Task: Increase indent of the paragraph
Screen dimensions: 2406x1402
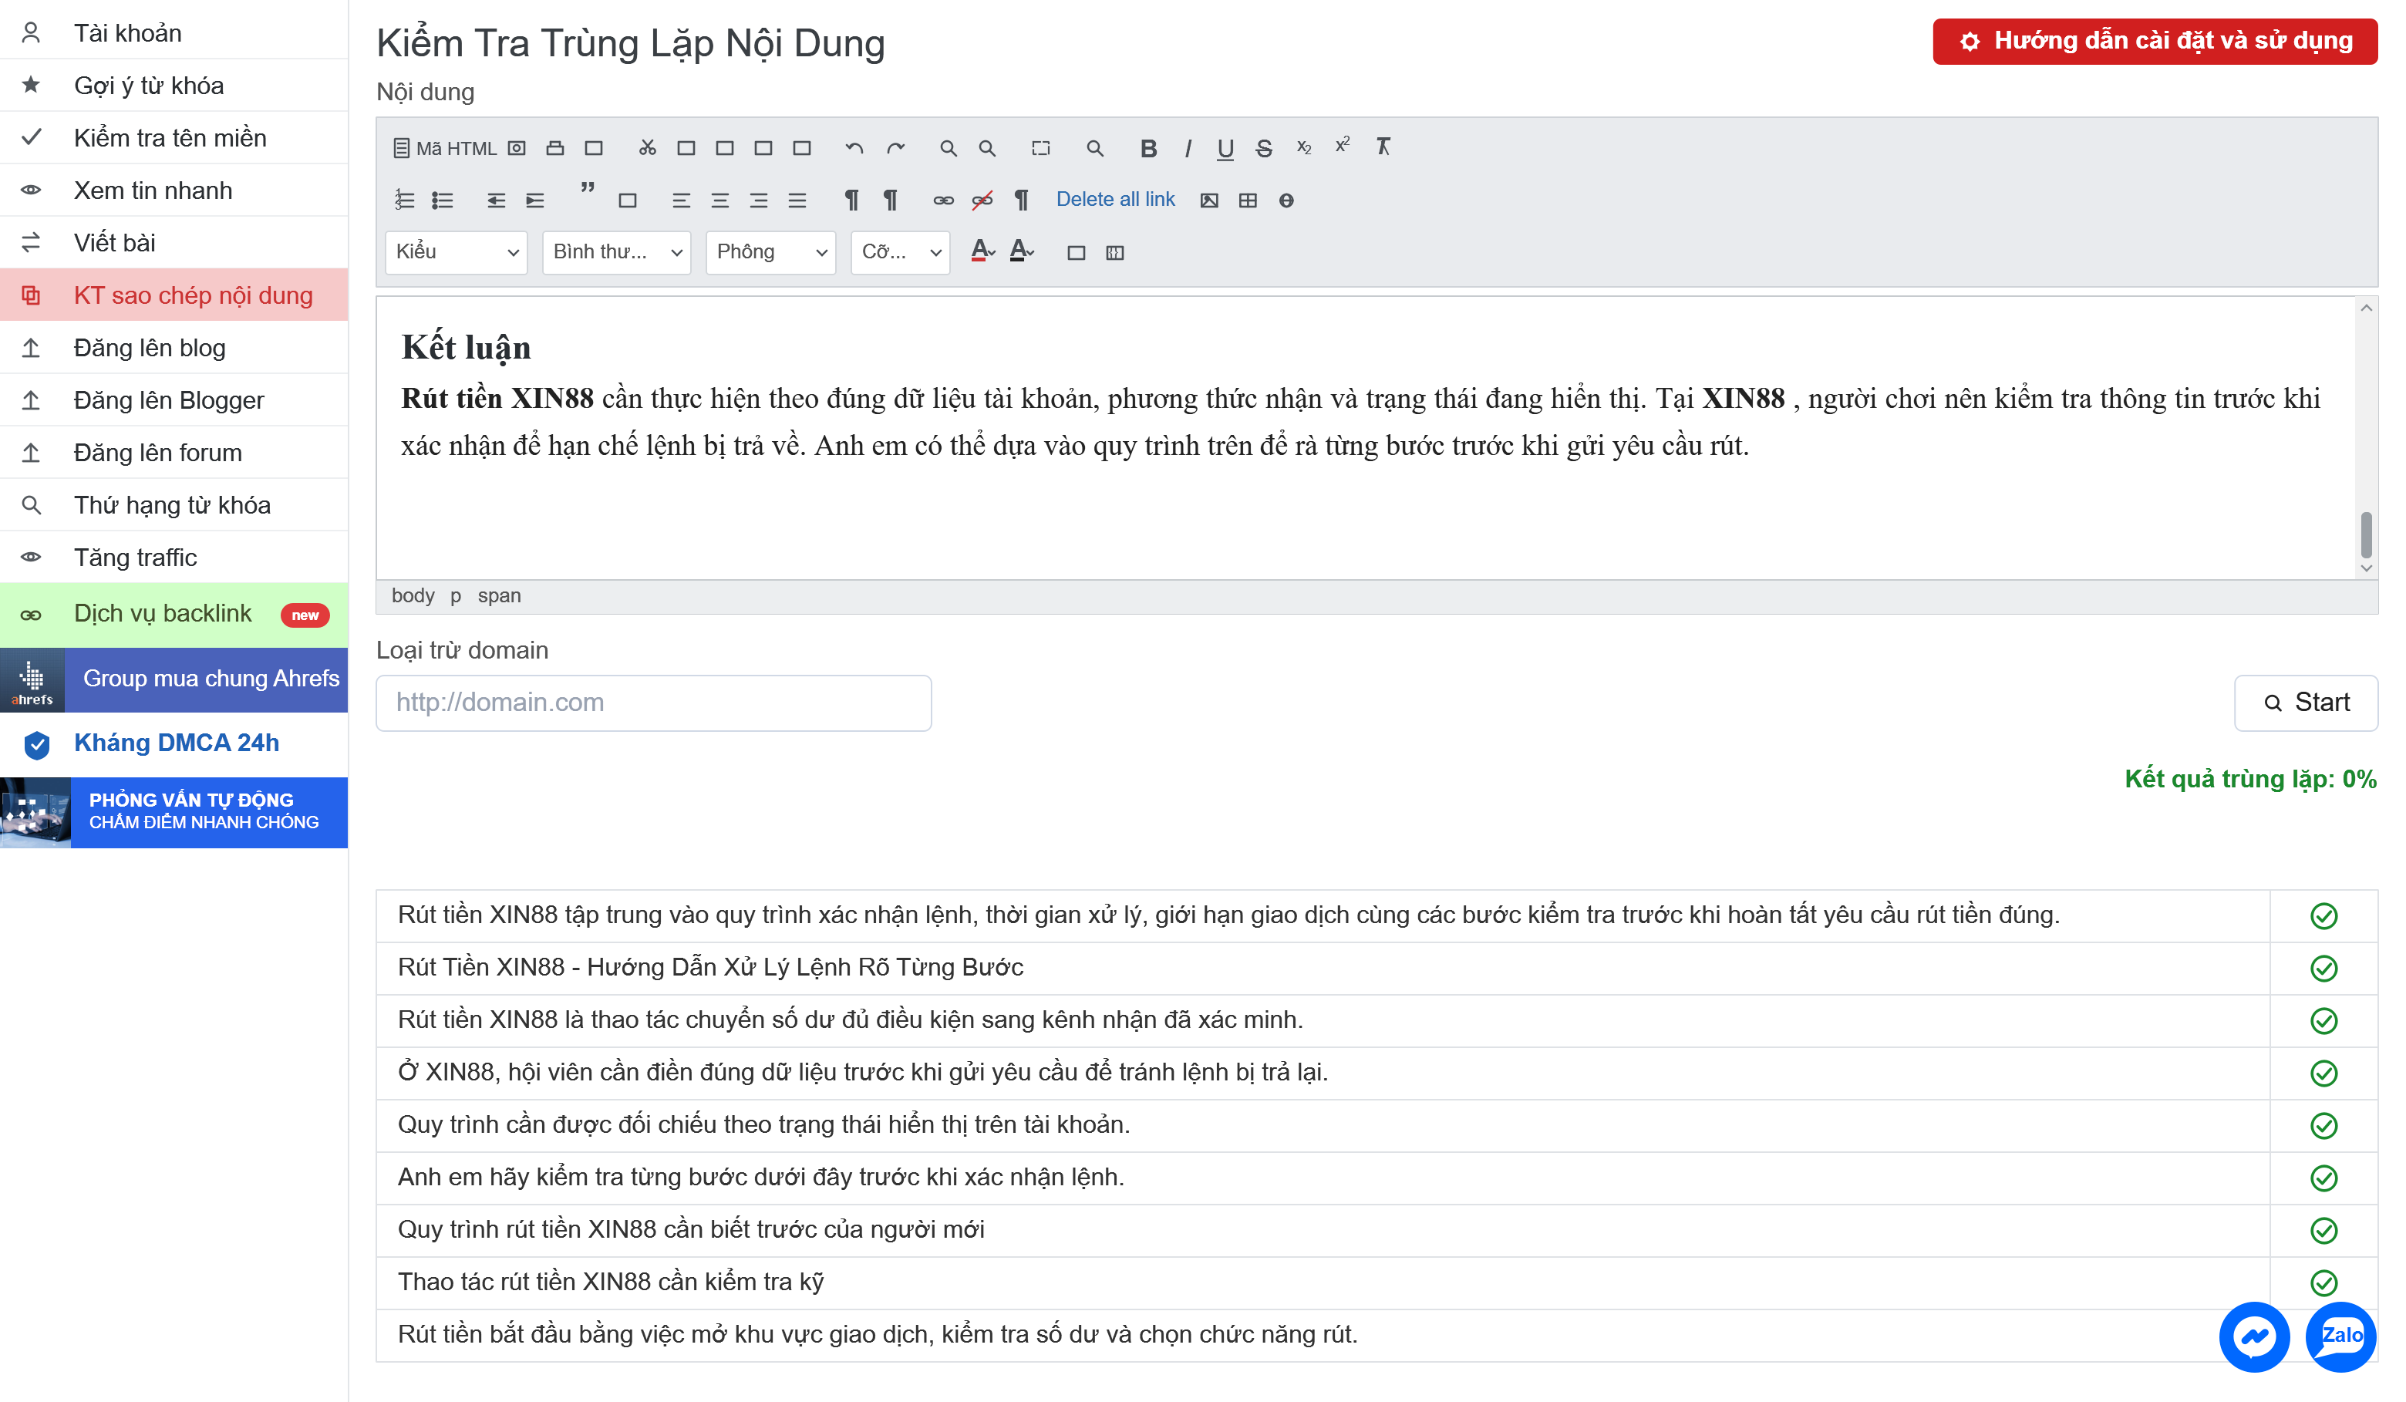Action: 534,201
